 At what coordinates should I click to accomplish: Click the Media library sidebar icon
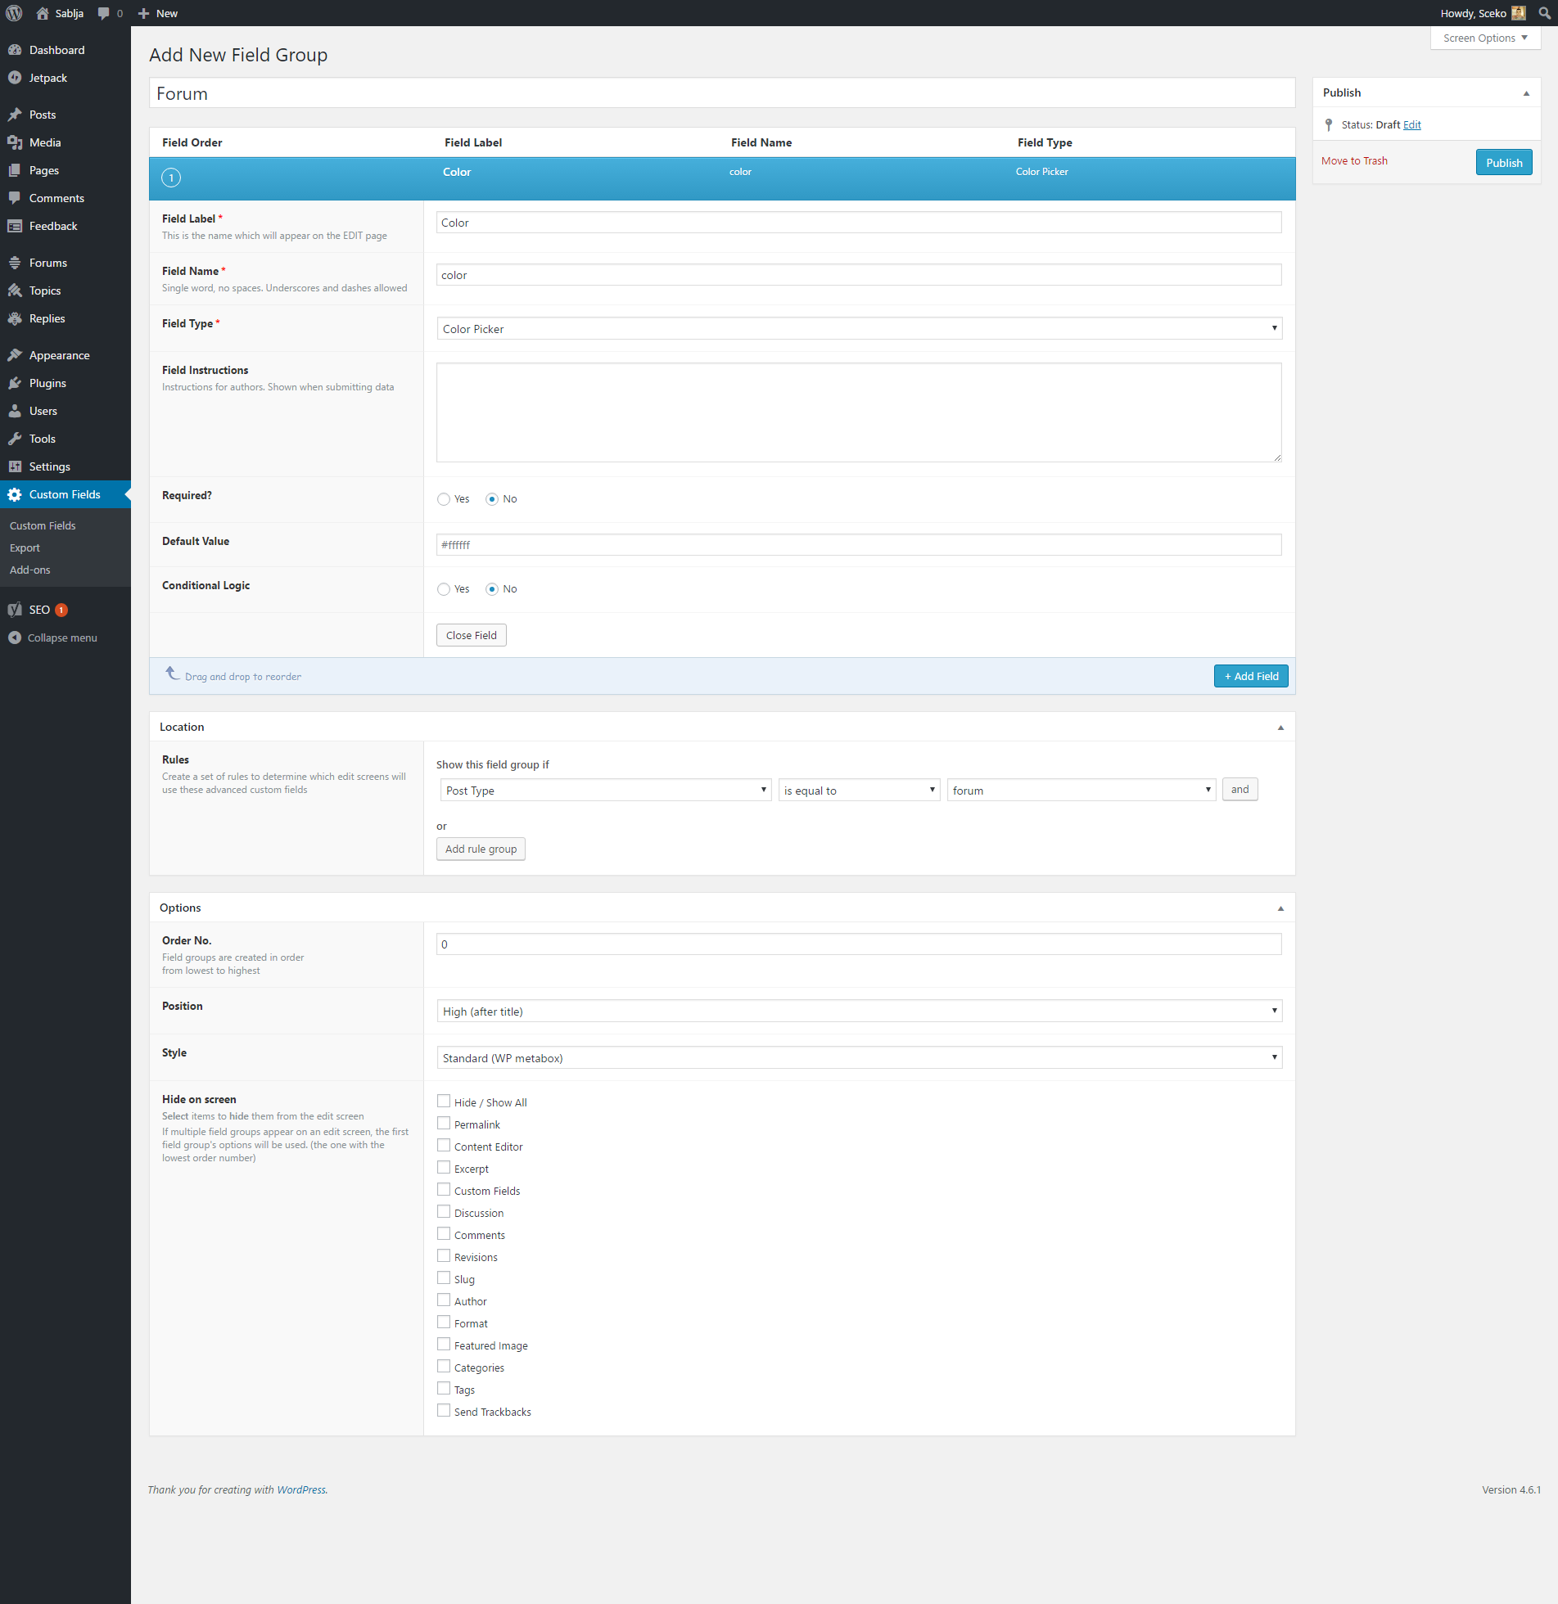pos(15,142)
